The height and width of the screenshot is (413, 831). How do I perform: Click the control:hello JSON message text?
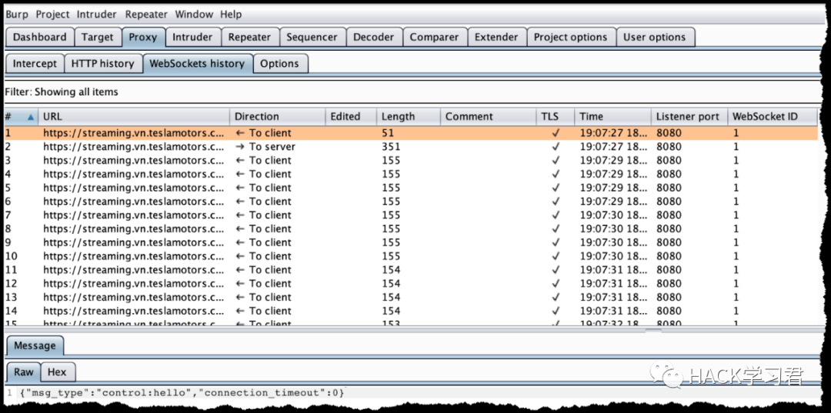pyautogui.click(x=182, y=394)
